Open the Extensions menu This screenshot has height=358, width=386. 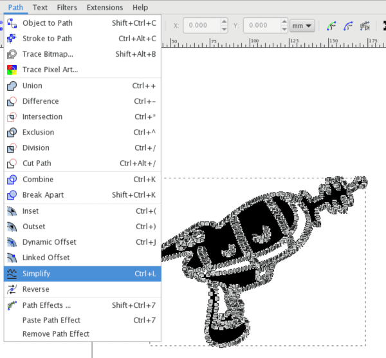[104, 8]
